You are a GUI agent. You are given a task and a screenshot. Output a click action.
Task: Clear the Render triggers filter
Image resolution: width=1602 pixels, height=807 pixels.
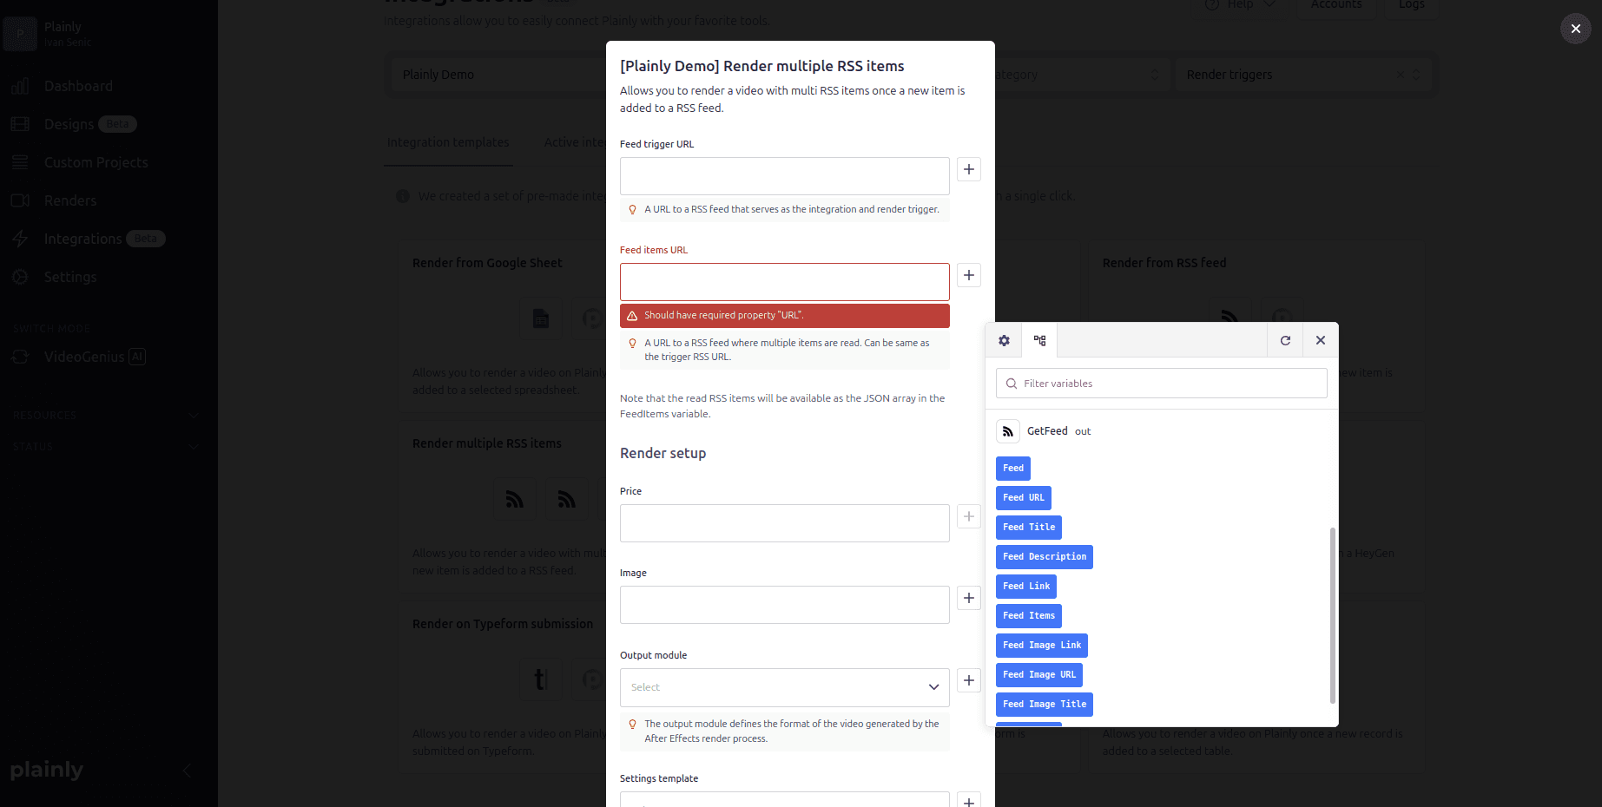click(x=1400, y=75)
